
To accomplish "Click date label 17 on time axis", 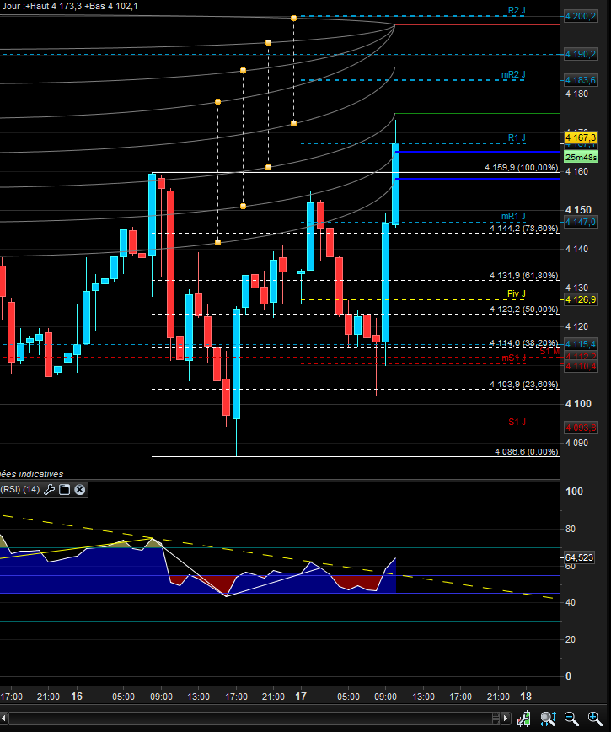I will pyautogui.click(x=301, y=697).
